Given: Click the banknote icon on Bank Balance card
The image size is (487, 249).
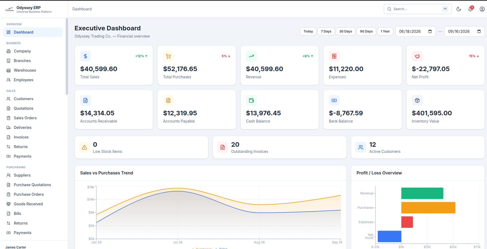Looking at the screenshot, I should click(334, 100).
